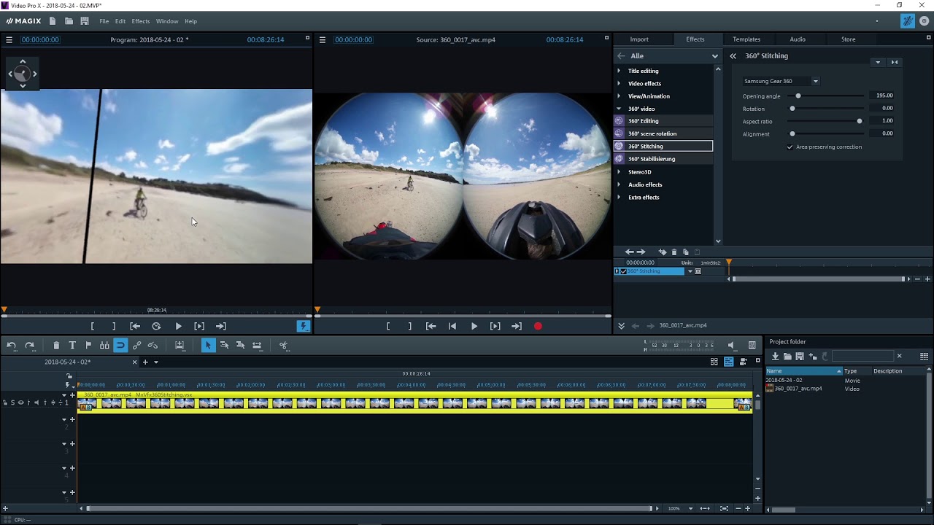The width and height of the screenshot is (934, 525).
Task: Copy effect settings icon in effects panel
Action: point(685,252)
